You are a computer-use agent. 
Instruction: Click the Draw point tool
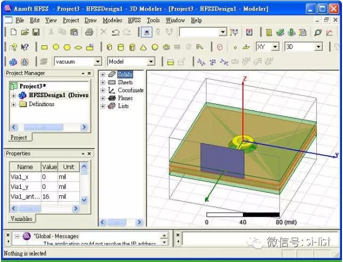(235, 47)
